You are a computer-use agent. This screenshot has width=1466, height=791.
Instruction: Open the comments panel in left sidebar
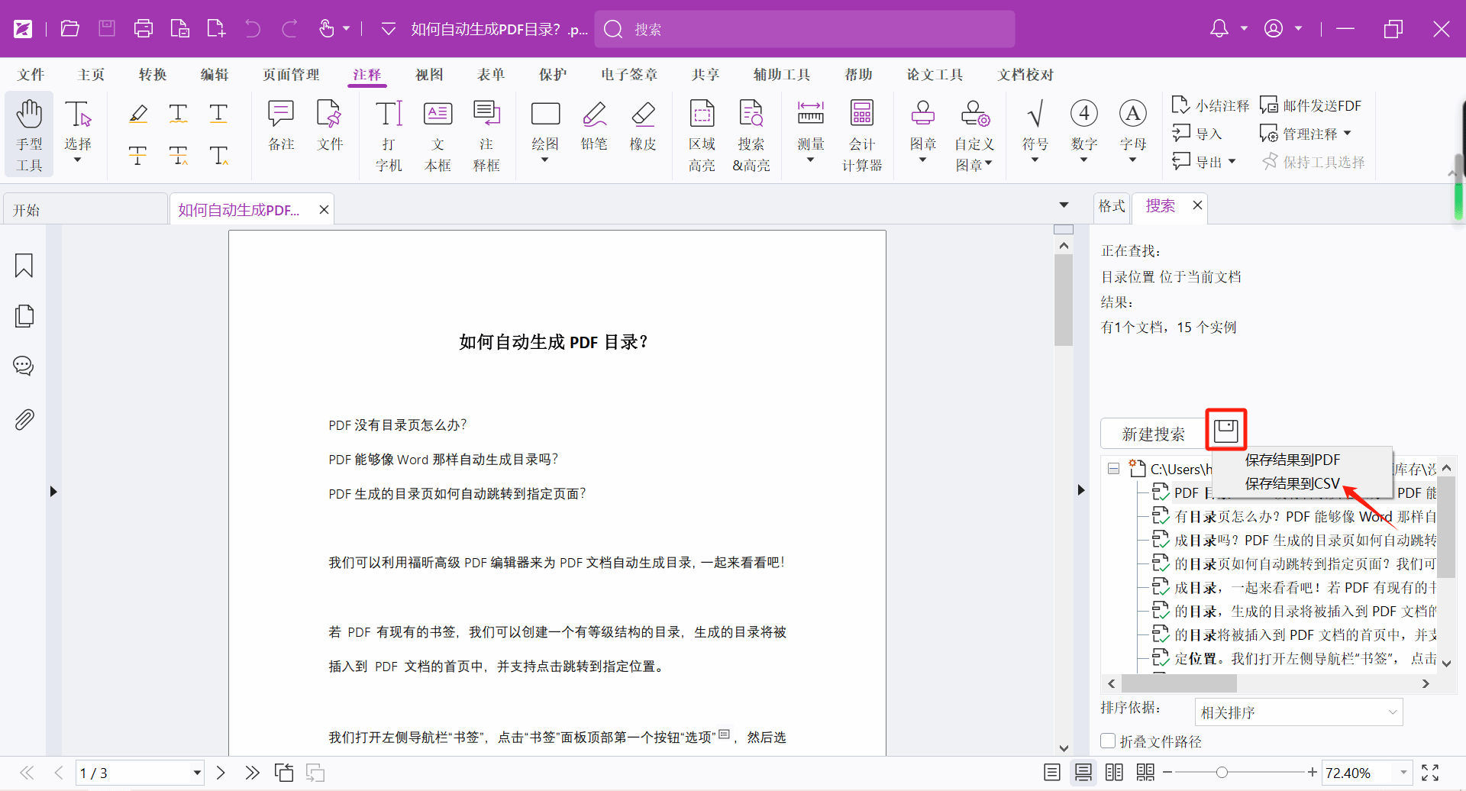(x=24, y=366)
